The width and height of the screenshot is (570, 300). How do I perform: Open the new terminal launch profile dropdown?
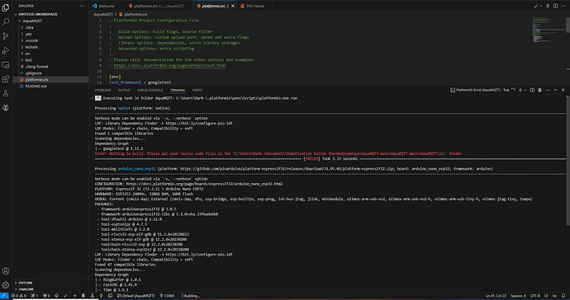(x=525, y=90)
